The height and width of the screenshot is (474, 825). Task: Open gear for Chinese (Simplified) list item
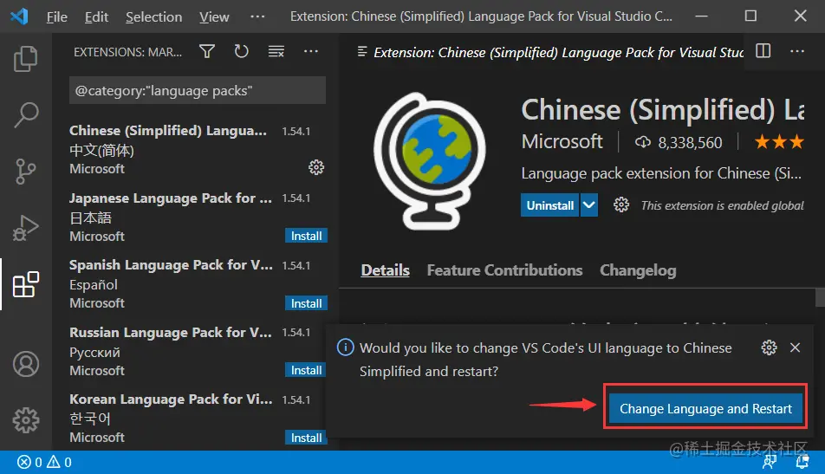(316, 167)
